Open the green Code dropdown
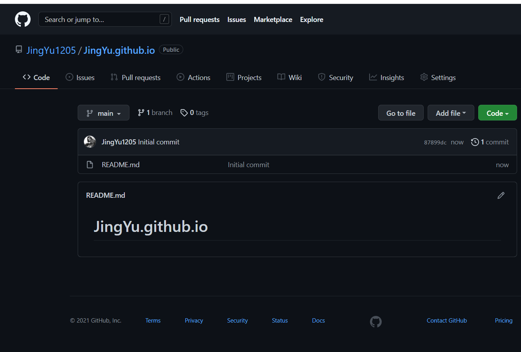Image resolution: width=521 pixels, height=352 pixels. pyautogui.click(x=497, y=113)
